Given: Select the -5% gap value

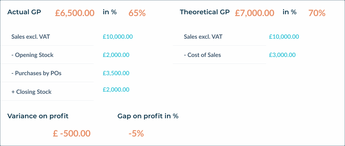Looking at the screenshot, I should tap(136, 133).
